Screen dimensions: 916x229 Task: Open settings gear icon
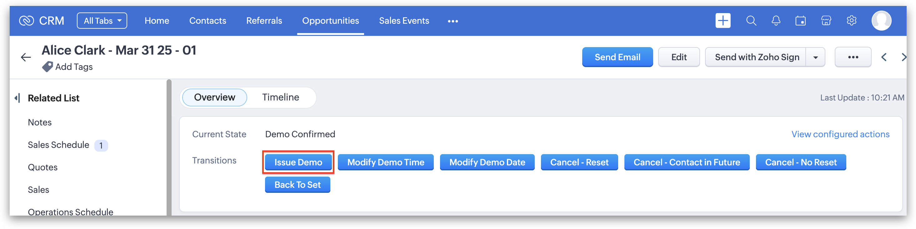851,21
